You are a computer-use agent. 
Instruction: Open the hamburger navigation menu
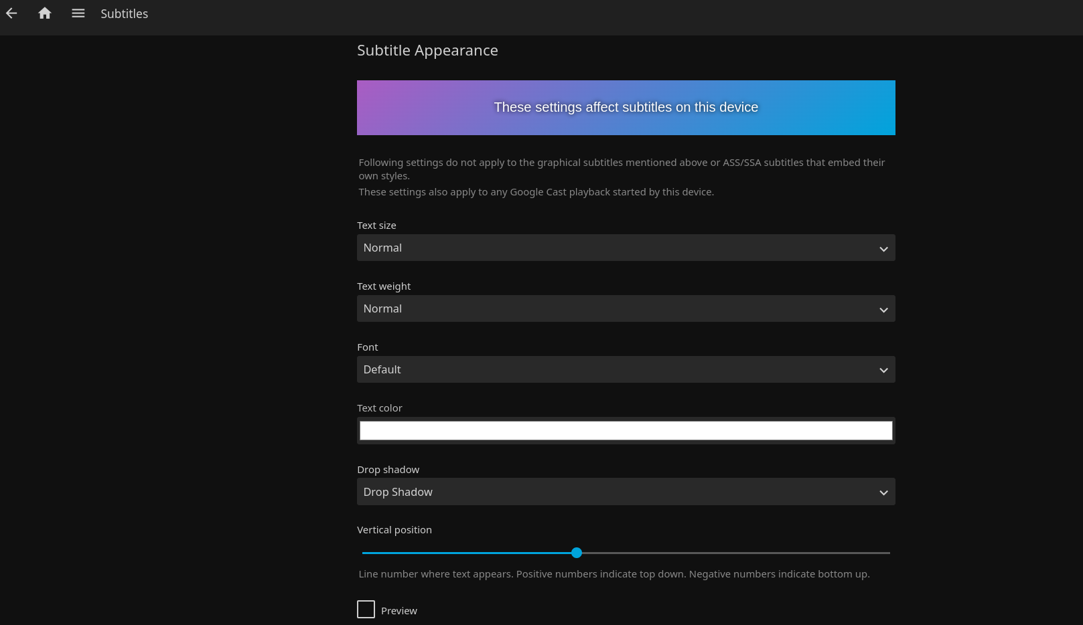78,13
